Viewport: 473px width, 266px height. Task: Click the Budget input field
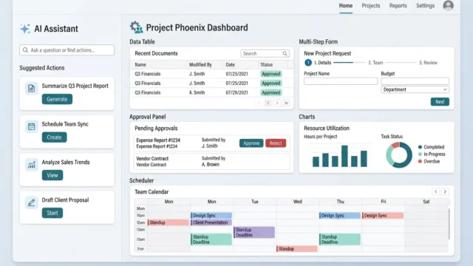(x=415, y=81)
